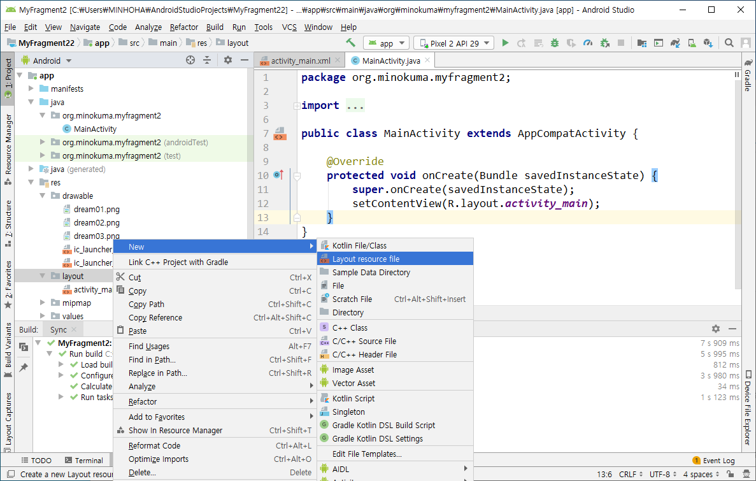
Task: Expand the import fold on line 3
Action: 297,106
